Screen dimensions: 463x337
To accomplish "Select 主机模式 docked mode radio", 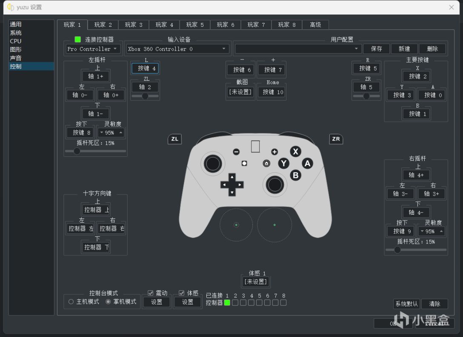I will click(x=71, y=302).
